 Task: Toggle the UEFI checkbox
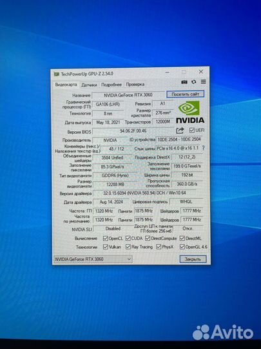[x=192, y=130]
